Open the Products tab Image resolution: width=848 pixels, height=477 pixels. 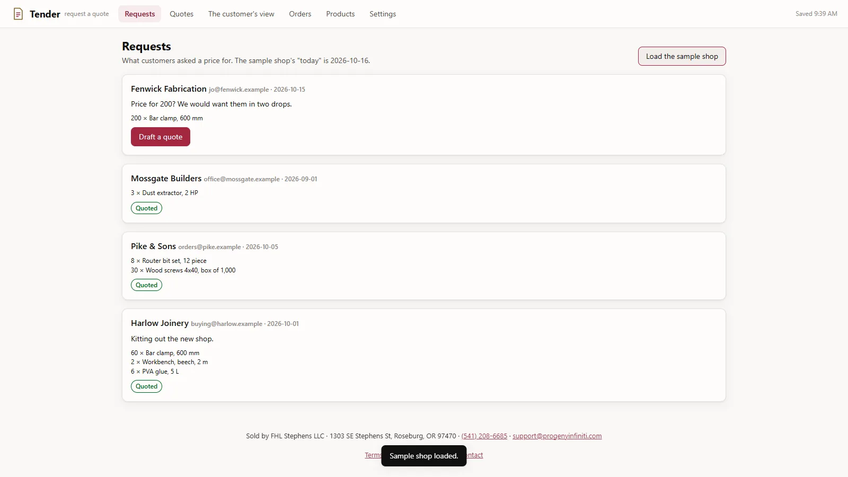pos(340,14)
